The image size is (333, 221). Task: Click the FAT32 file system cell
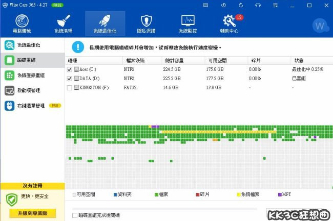(130, 88)
